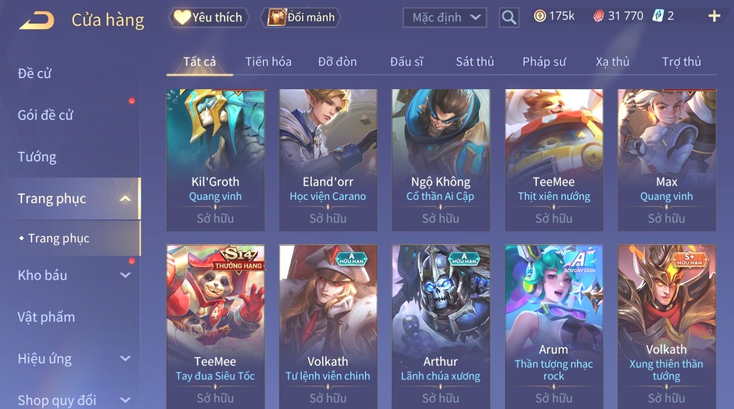Viewport: 734px width, 409px height.
Task: Collapse the Trang phục sidebar section
Action: [125, 198]
